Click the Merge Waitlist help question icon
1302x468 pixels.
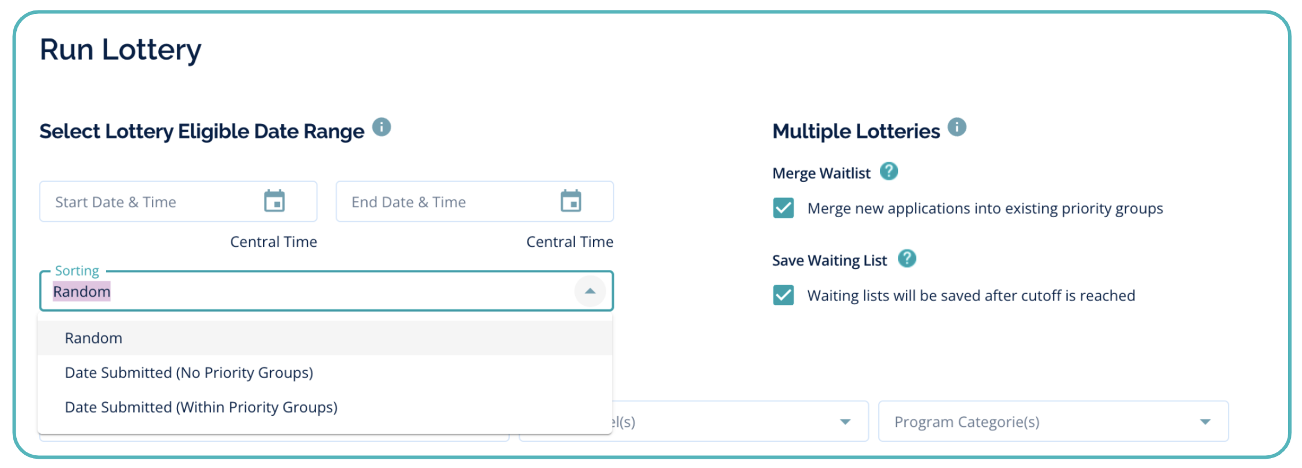click(888, 171)
